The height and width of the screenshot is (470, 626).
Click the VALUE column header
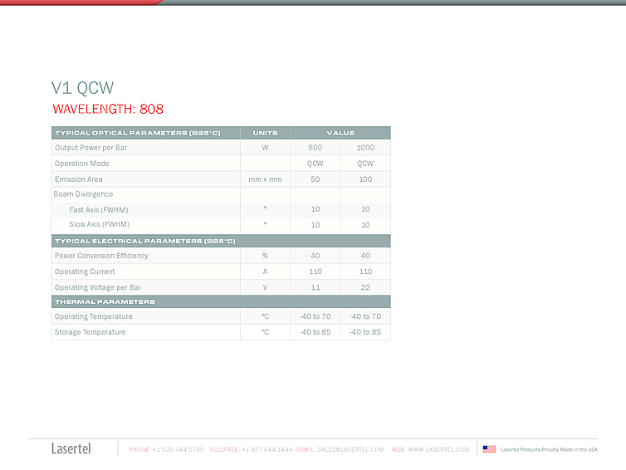coord(340,133)
